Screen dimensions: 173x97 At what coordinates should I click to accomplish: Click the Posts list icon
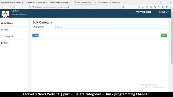(2, 30)
